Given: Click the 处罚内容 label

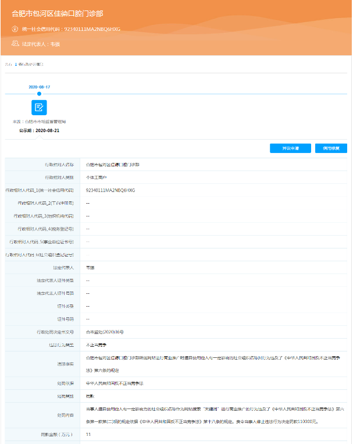Looking at the screenshot, I should click(x=65, y=415).
